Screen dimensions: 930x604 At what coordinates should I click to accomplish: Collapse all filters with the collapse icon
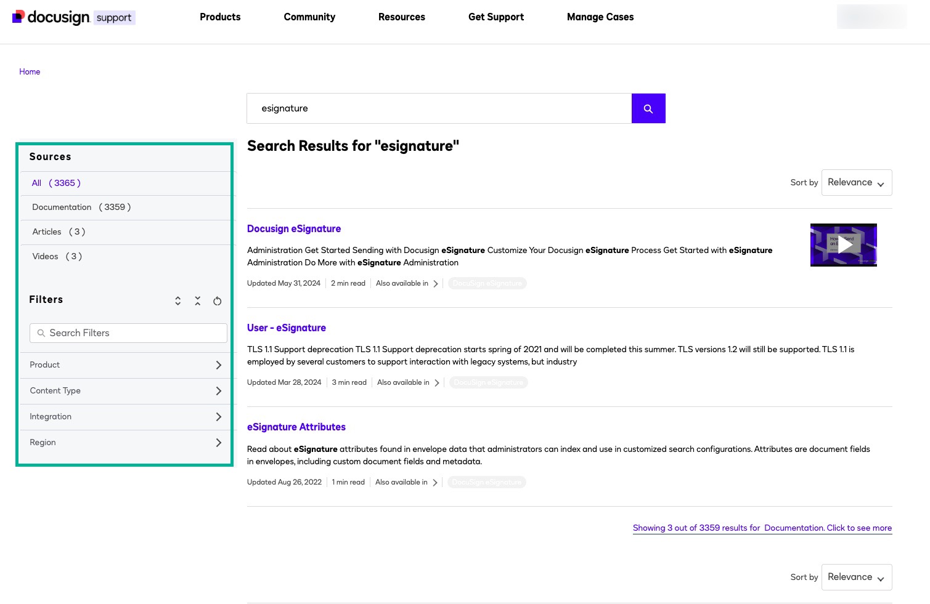(x=197, y=301)
